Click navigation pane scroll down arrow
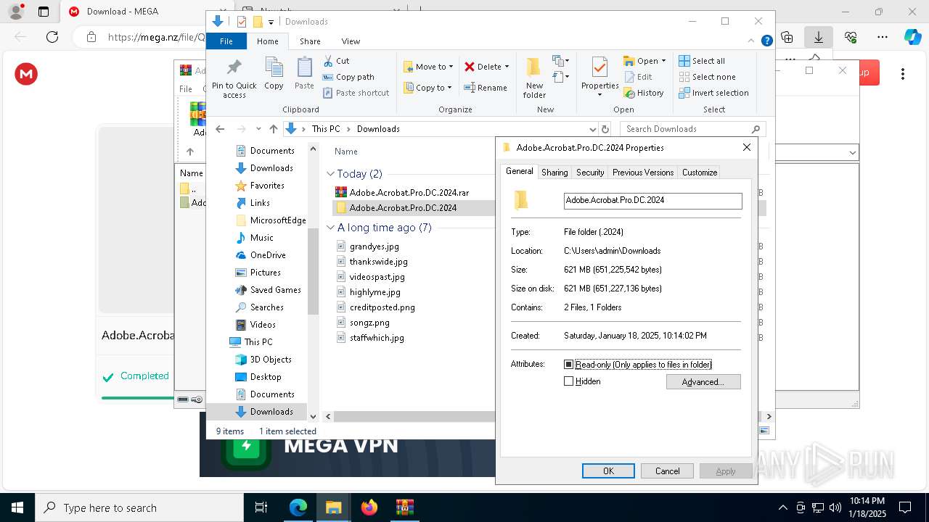Screen dimensions: 929x522 [x=314, y=416]
